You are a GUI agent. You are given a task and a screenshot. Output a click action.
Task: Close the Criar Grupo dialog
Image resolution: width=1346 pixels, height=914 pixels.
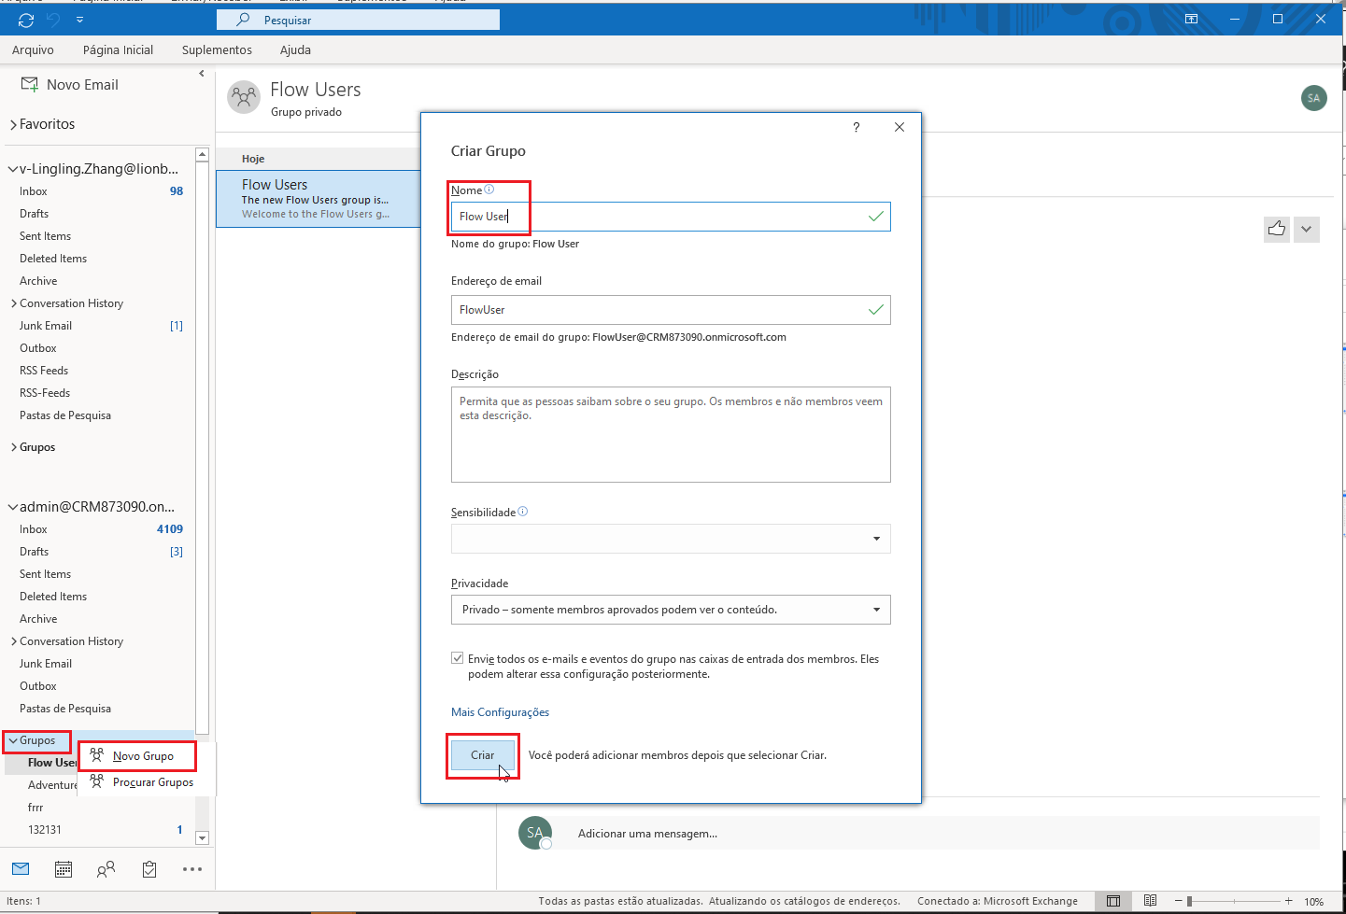[900, 127]
